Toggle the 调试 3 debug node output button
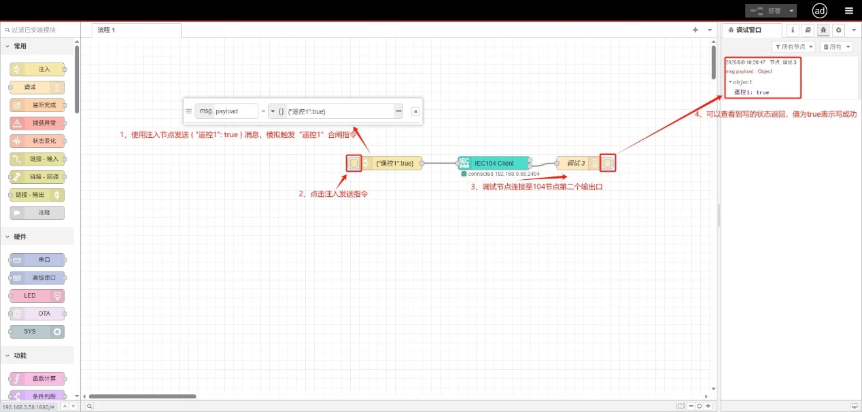Image resolution: width=862 pixels, height=412 pixels. tap(607, 163)
